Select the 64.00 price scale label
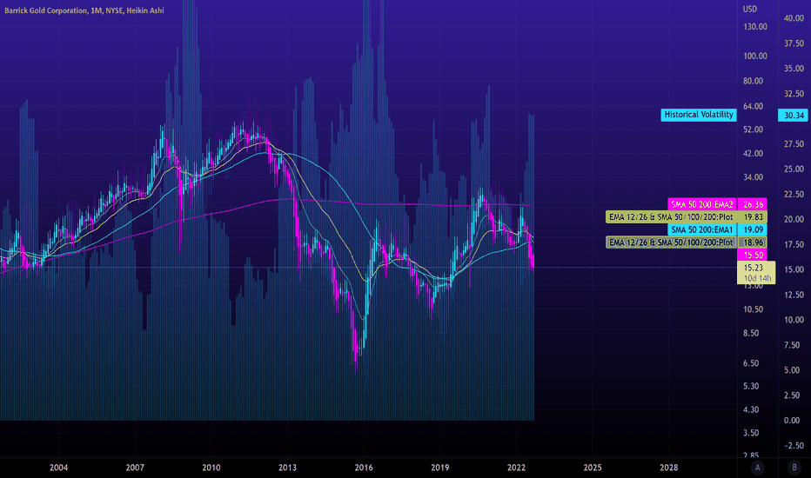 click(753, 106)
